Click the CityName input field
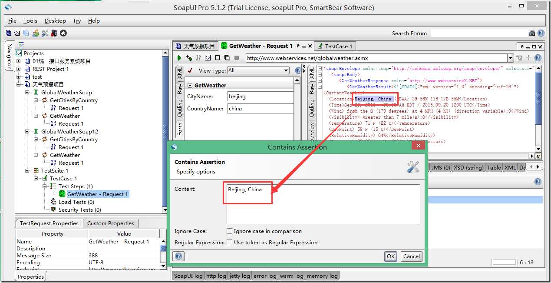551x283 pixels. click(261, 97)
